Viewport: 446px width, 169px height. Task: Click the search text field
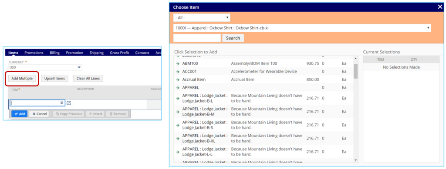tap(197, 38)
